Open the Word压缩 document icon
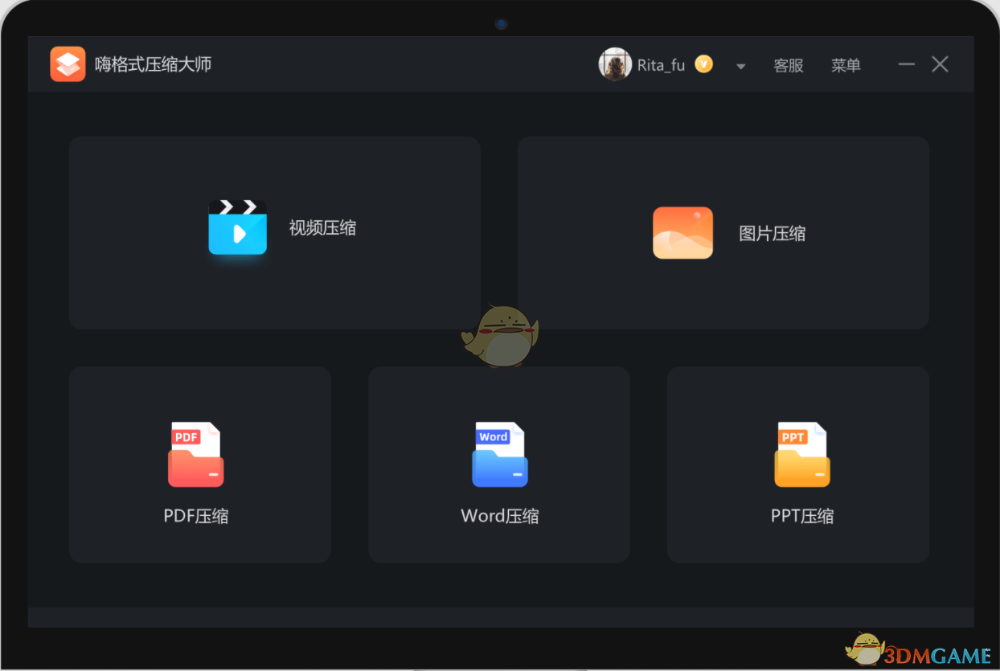This screenshot has width=1000, height=671. pyautogui.click(x=498, y=452)
